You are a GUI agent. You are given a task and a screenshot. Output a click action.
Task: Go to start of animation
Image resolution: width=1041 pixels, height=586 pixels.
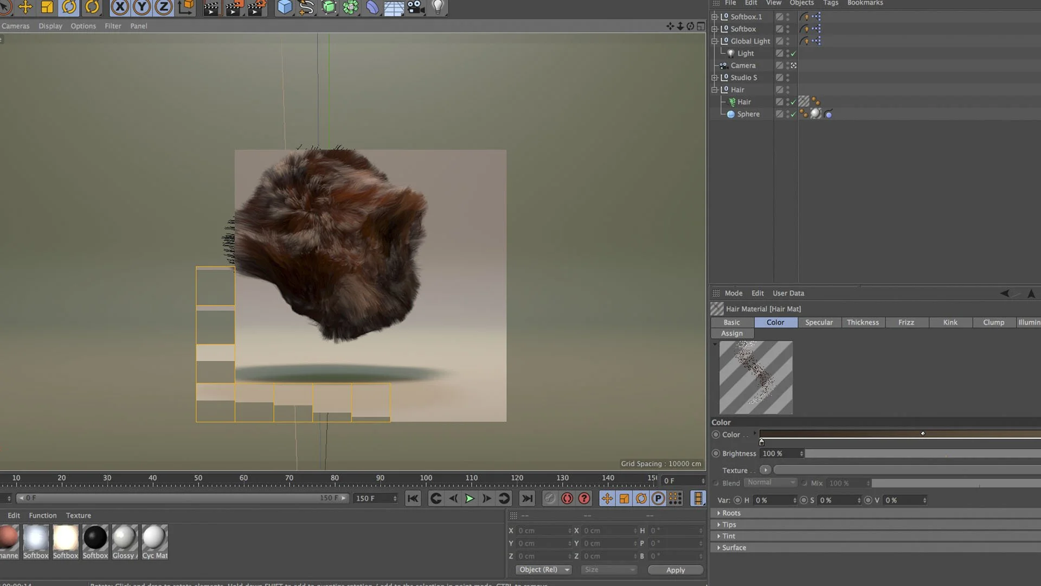pyautogui.click(x=413, y=498)
